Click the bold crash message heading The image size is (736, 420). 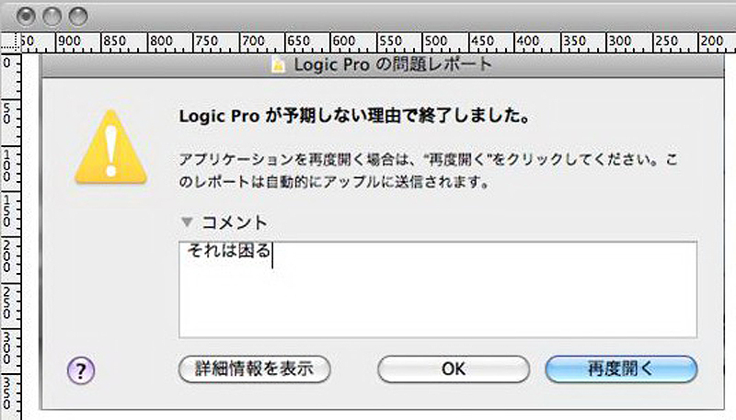(x=355, y=116)
